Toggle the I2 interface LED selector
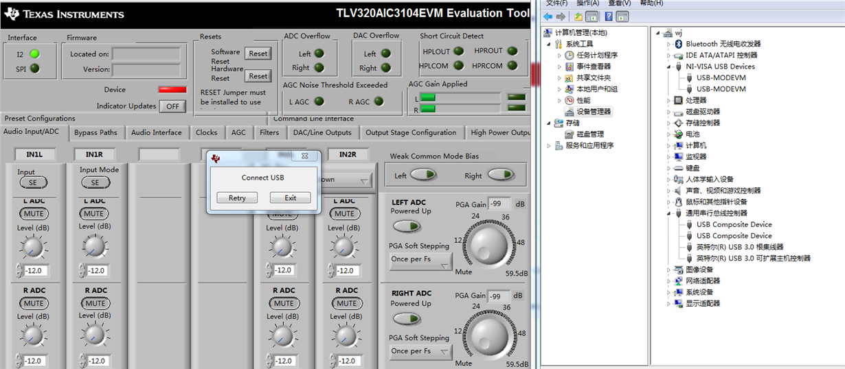Image resolution: width=845 pixels, height=369 pixels. [34, 53]
